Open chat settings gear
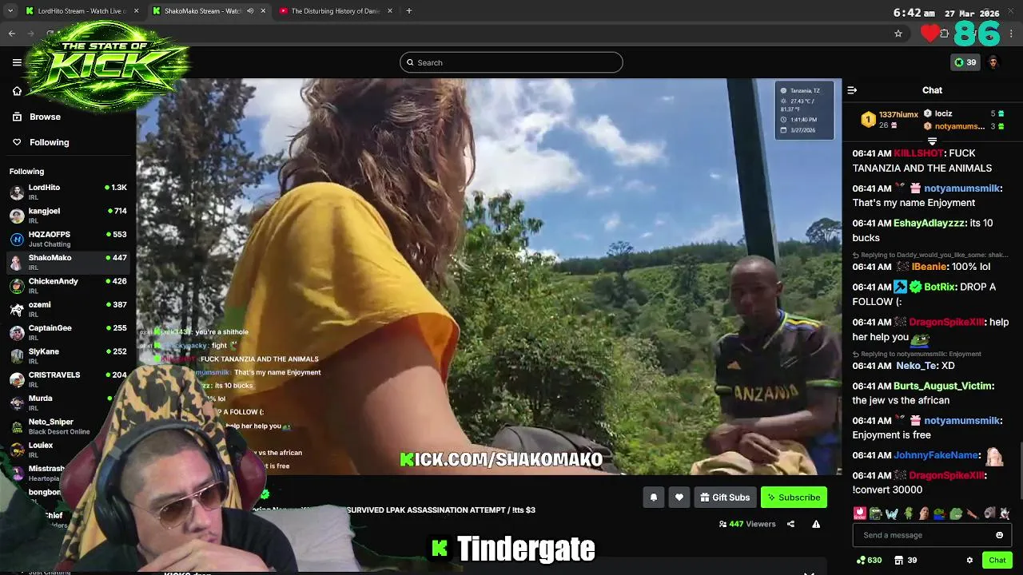Viewport: 1023px width, 575px height. 969,561
